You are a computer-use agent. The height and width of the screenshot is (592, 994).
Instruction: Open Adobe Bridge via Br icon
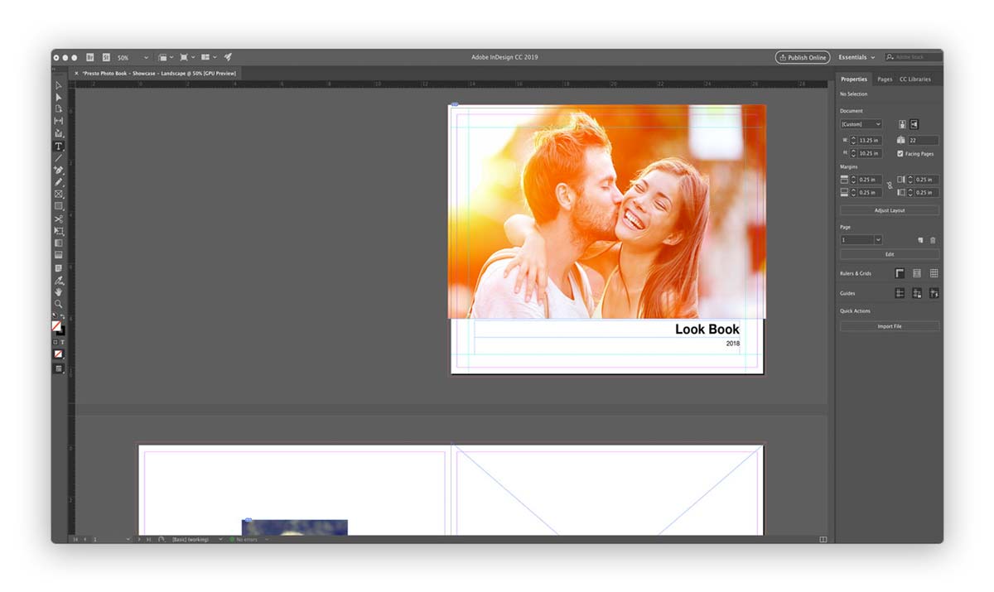click(x=90, y=57)
